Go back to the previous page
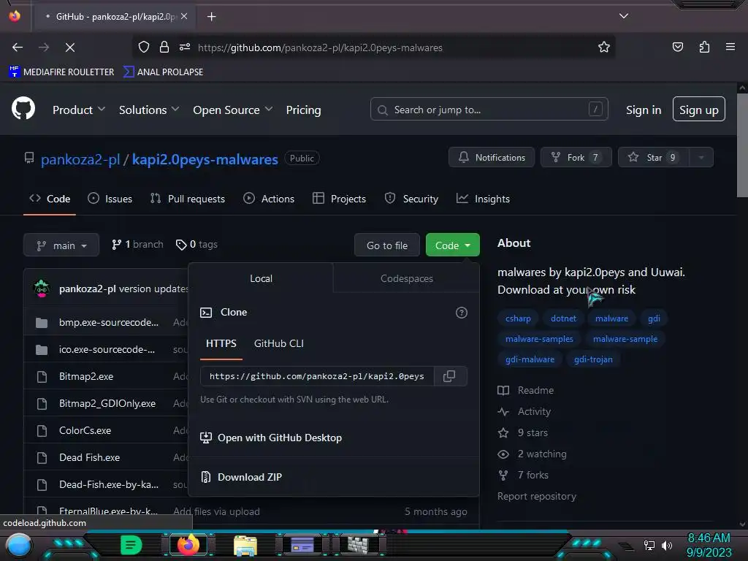Viewport: 748px width, 561px height. tap(18, 47)
